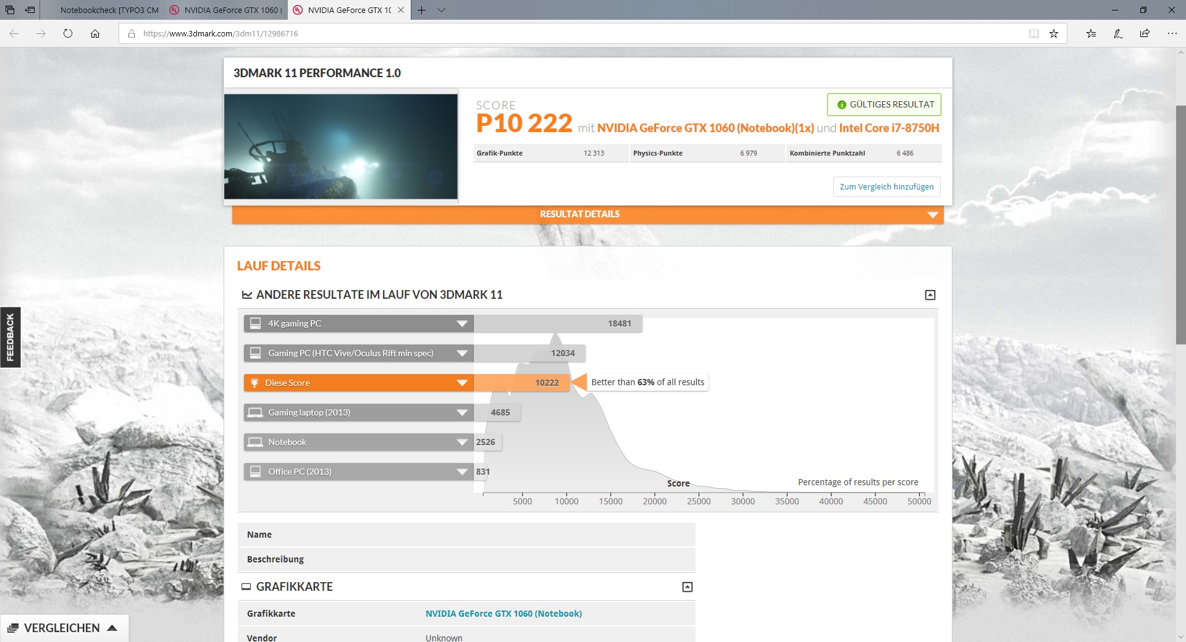Viewport: 1186px width, 642px height.
Task: Click the orange 10222 score bar
Action: click(x=521, y=383)
